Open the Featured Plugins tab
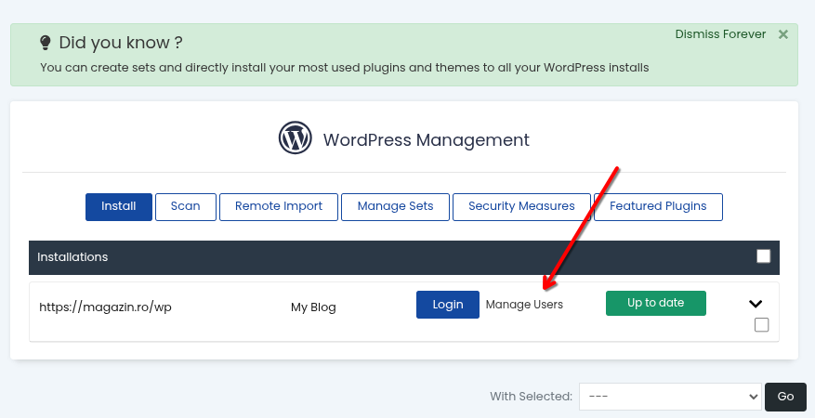This screenshot has width=815, height=418. coord(658,206)
